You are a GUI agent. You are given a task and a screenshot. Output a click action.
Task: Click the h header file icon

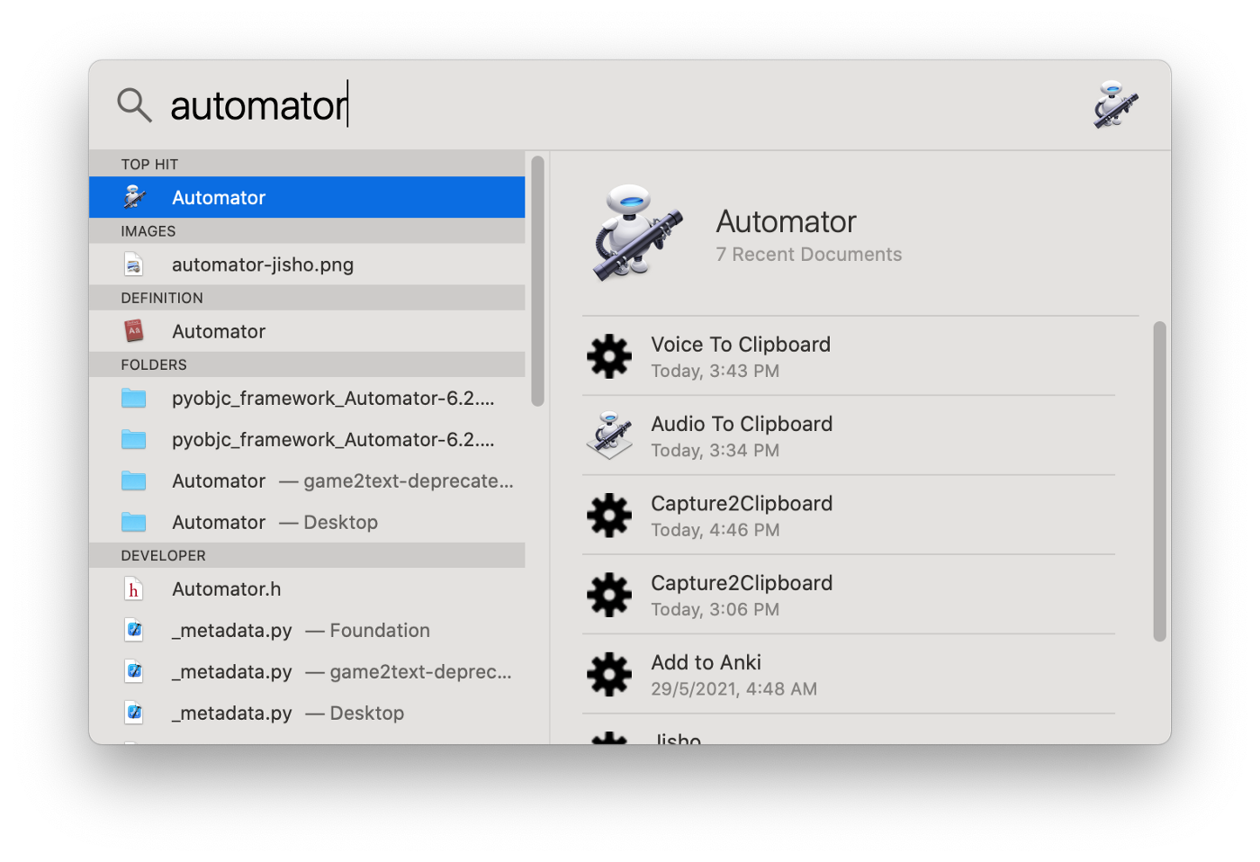coord(134,588)
